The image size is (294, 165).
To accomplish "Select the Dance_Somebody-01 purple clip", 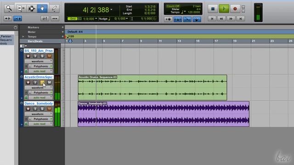I will (164, 114).
